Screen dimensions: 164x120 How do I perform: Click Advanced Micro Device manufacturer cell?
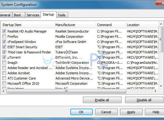pos(74,78)
